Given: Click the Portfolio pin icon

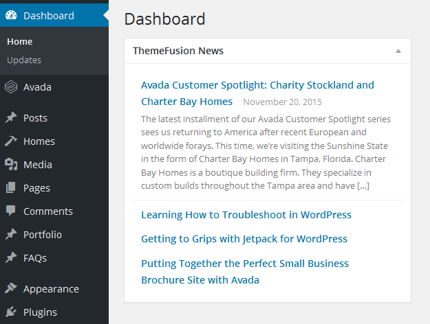Looking at the screenshot, I should click(11, 235).
